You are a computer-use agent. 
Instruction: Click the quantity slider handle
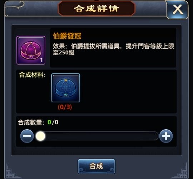[x=40, y=136]
